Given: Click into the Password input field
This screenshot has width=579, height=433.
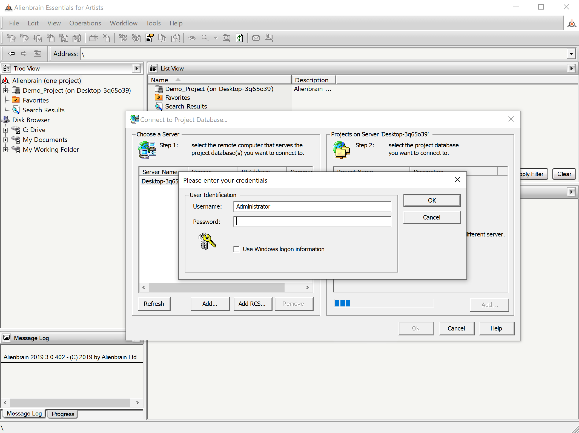Looking at the screenshot, I should click(312, 221).
